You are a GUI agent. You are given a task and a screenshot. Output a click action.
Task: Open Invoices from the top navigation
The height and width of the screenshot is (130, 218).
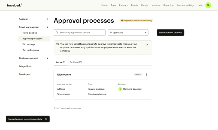[156, 5]
